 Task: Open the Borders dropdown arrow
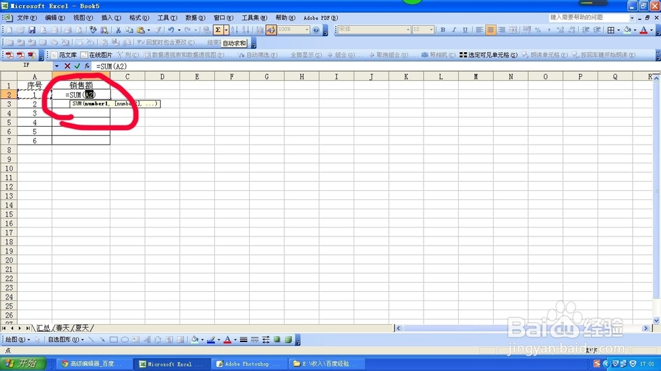(619, 30)
